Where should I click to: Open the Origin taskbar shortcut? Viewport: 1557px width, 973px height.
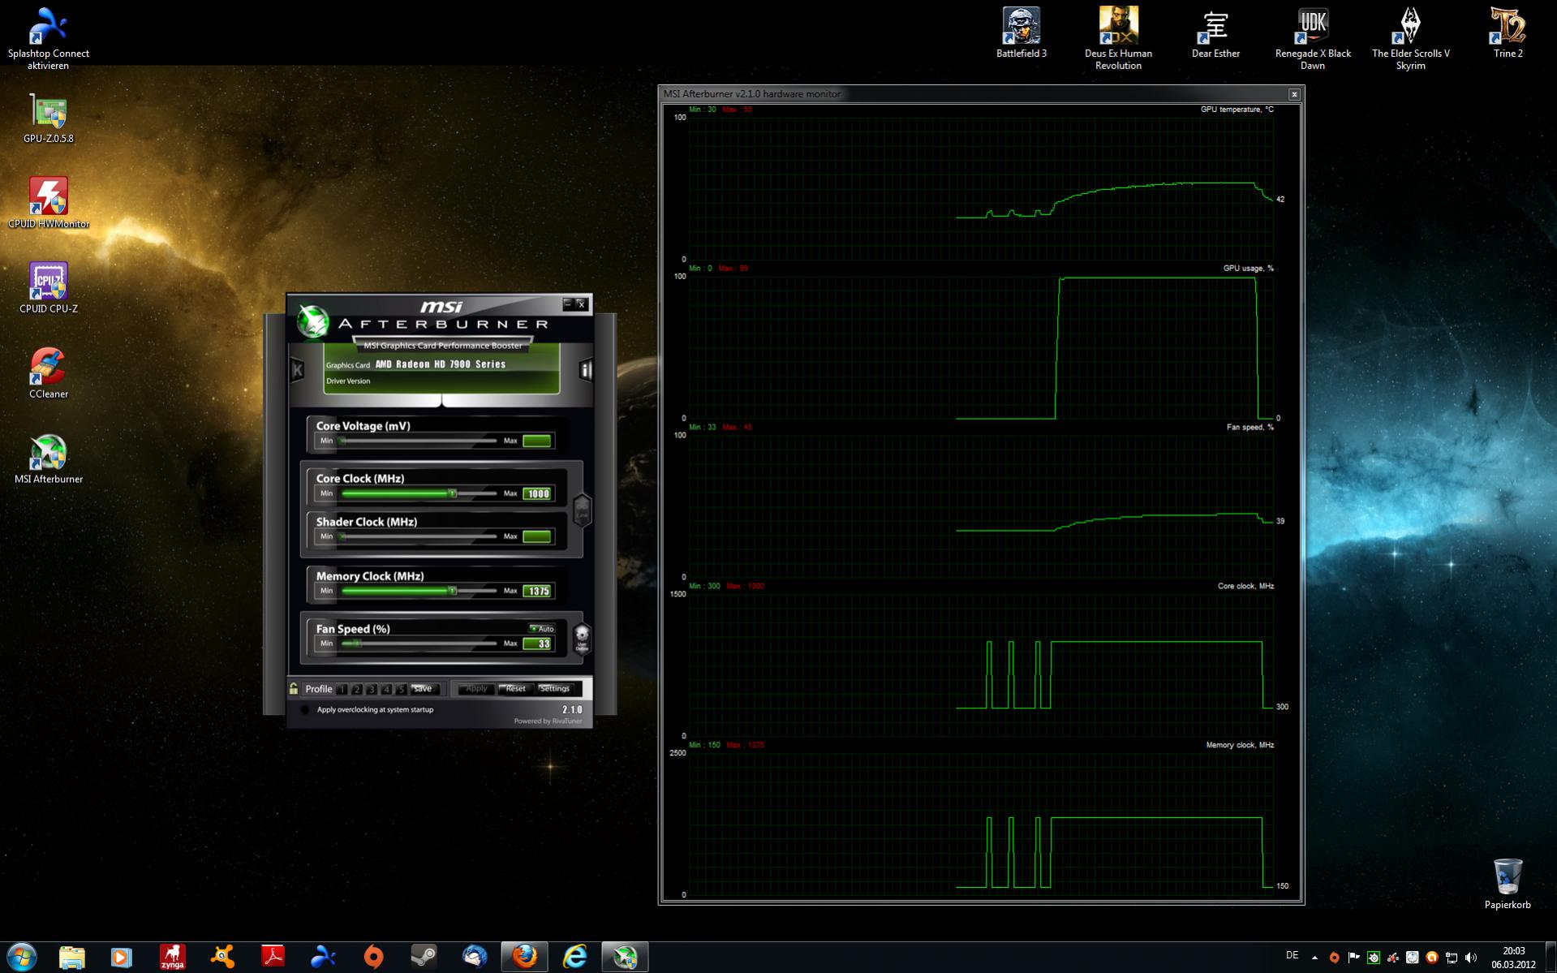pos(373,957)
